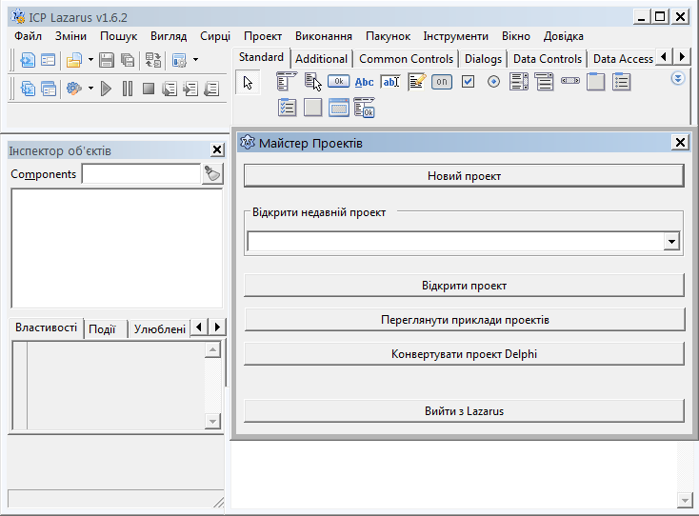Focus the Components filter input field
699x516 pixels.
coord(141,174)
